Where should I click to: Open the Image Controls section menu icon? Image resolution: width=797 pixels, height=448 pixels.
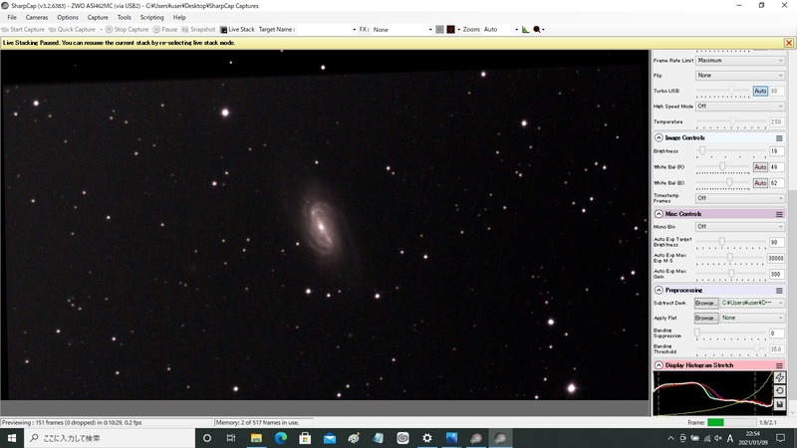pos(779,138)
